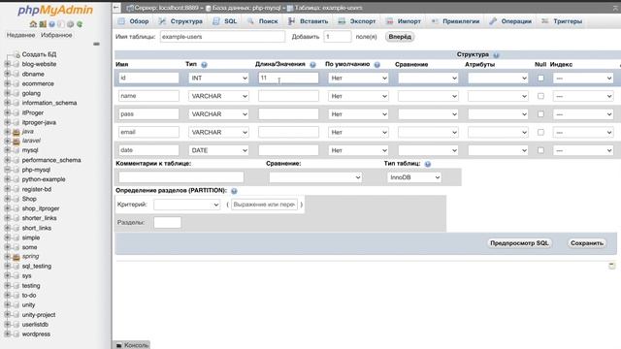Image resolution: width=621 pixels, height=349 pixels.
Task: Select sql_testing database in tree
Action: (x=37, y=267)
